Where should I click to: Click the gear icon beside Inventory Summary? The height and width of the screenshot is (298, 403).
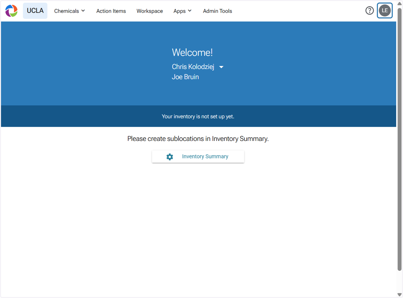(x=170, y=157)
